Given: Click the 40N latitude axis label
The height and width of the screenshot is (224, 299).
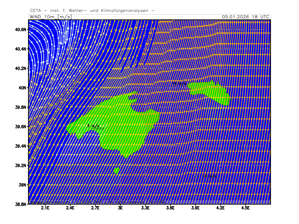Looking at the screenshot, I should 22,88.
